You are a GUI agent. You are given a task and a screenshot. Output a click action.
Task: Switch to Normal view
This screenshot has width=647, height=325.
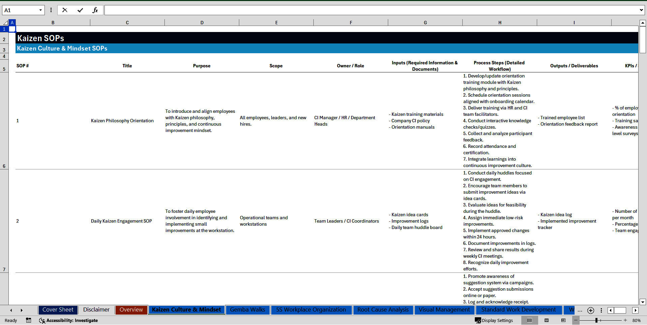click(529, 320)
